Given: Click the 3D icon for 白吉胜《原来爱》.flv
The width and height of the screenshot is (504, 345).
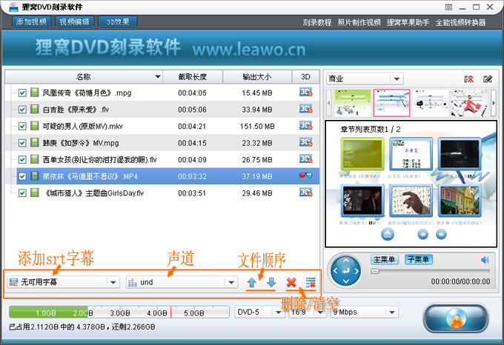Looking at the screenshot, I should click(305, 109).
